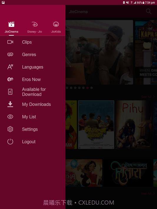
Task: Open the Languages menu entry
Action: click(33, 67)
